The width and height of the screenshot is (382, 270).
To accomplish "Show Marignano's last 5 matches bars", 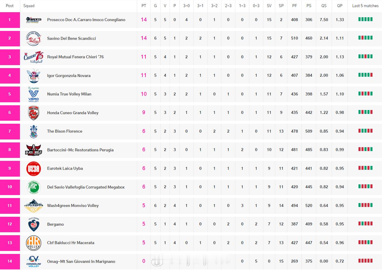I will pyautogui.click(x=365, y=261).
